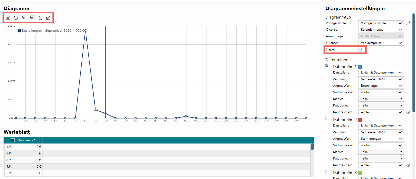Open the Stornierungen value dropdown

click(381, 139)
